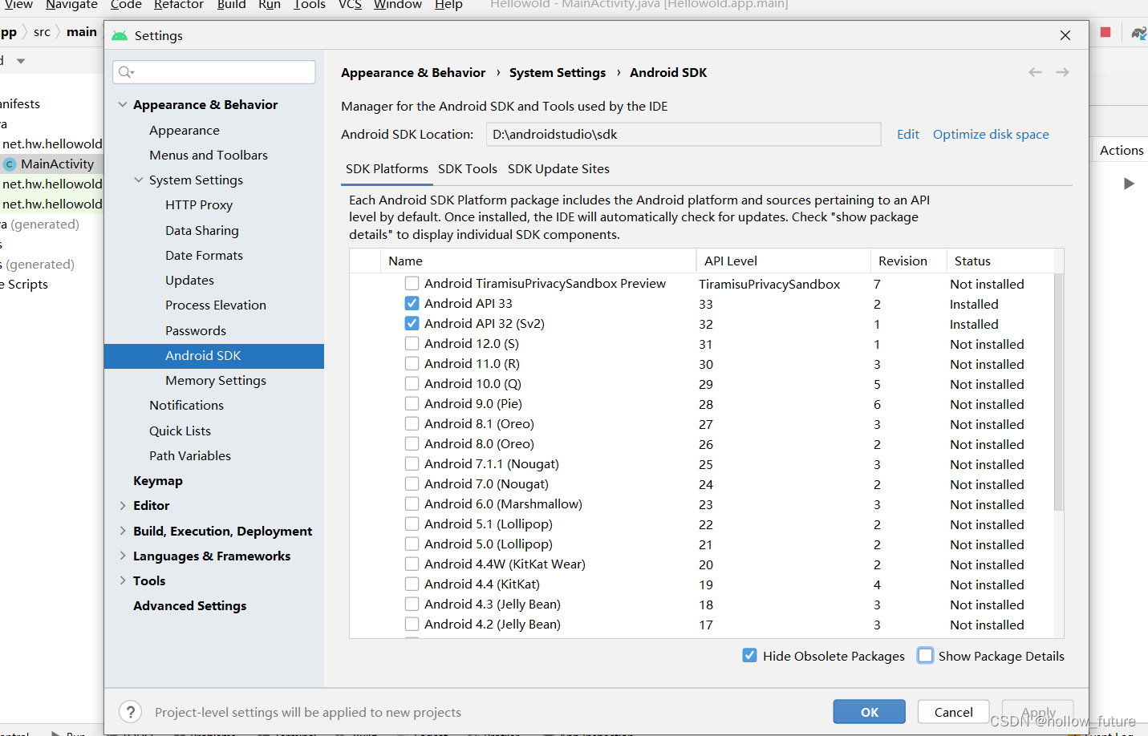Toggle Hide Obsolete Packages checkbox
The width and height of the screenshot is (1148, 736).
pyautogui.click(x=749, y=655)
